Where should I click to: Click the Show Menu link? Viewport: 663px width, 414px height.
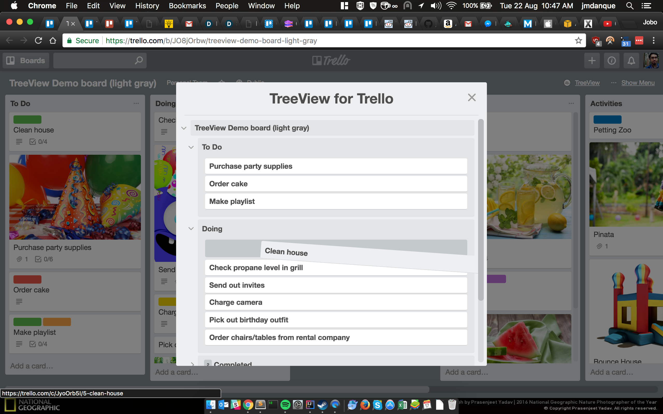click(x=638, y=83)
